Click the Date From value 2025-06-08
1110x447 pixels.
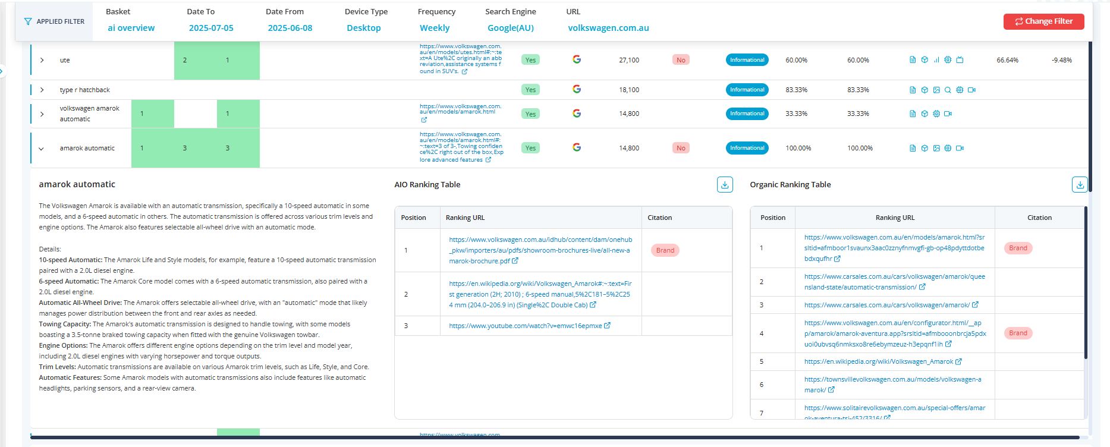[290, 28]
